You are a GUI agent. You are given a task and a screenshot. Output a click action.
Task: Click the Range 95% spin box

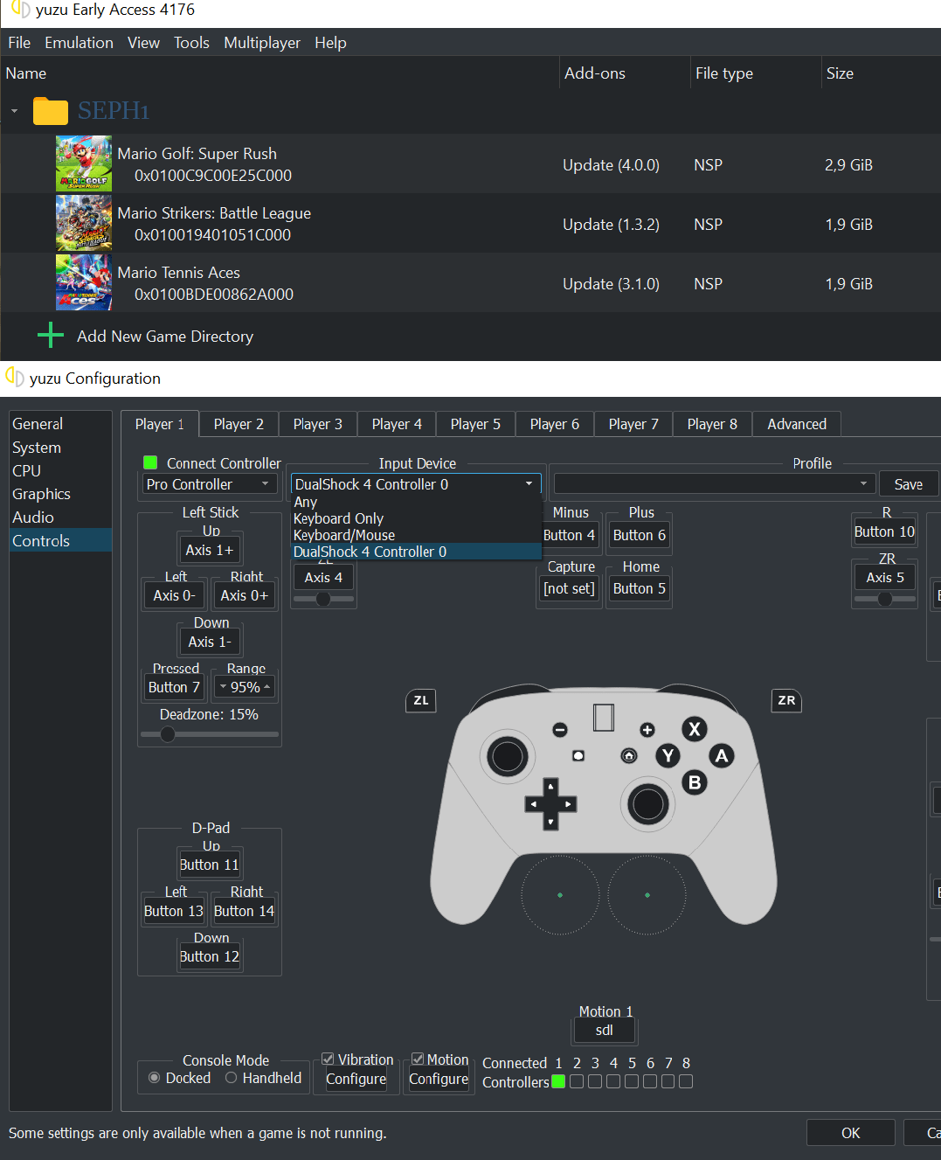[245, 687]
